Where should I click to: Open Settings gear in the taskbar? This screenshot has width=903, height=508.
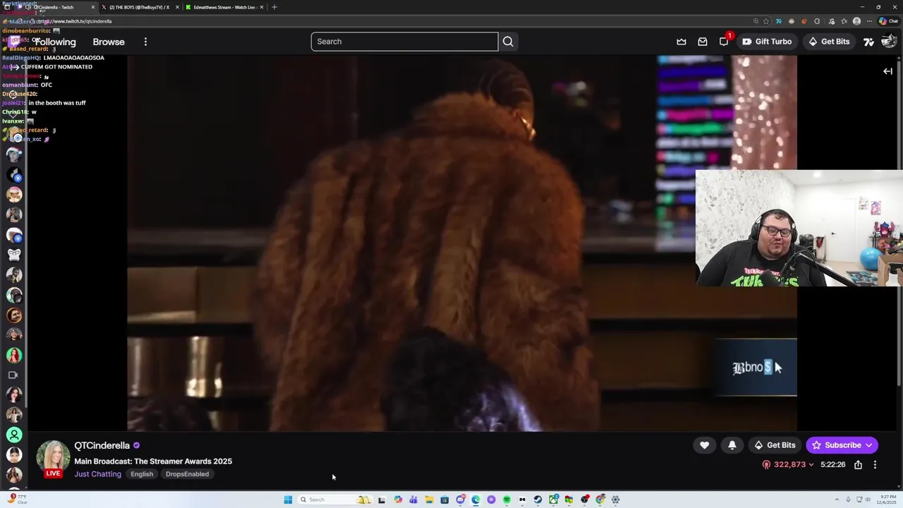point(615,500)
